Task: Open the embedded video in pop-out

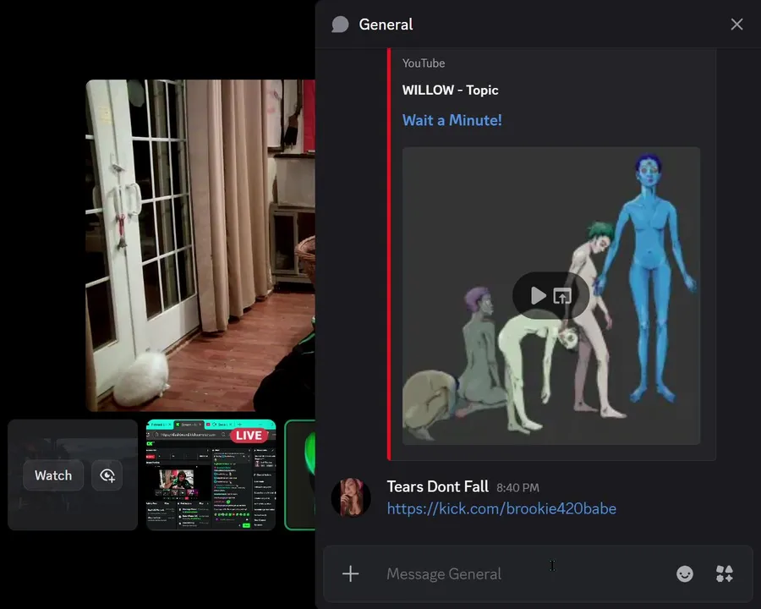Action: [562, 296]
